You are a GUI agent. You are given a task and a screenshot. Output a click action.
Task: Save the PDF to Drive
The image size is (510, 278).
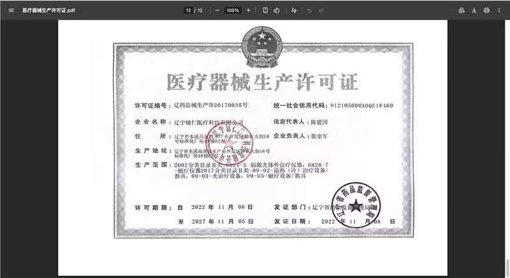pyautogui.click(x=462, y=10)
